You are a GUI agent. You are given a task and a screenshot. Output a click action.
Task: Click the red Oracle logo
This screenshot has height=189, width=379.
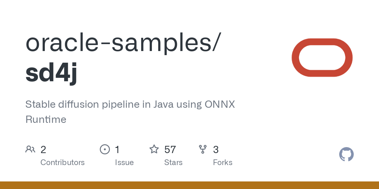pyautogui.click(x=322, y=58)
